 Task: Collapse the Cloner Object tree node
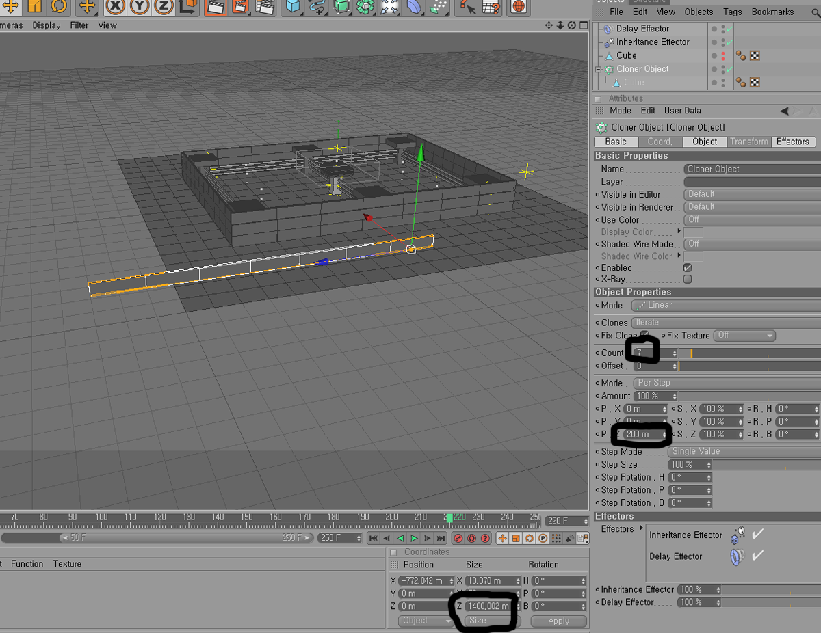click(598, 69)
